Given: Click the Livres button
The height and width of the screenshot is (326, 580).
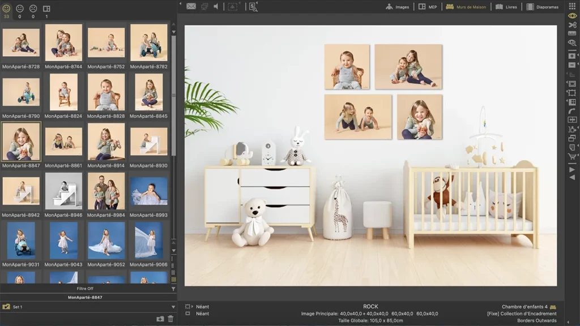Looking at the screenshot, I should pyautogui.click(x=506, y=7).
